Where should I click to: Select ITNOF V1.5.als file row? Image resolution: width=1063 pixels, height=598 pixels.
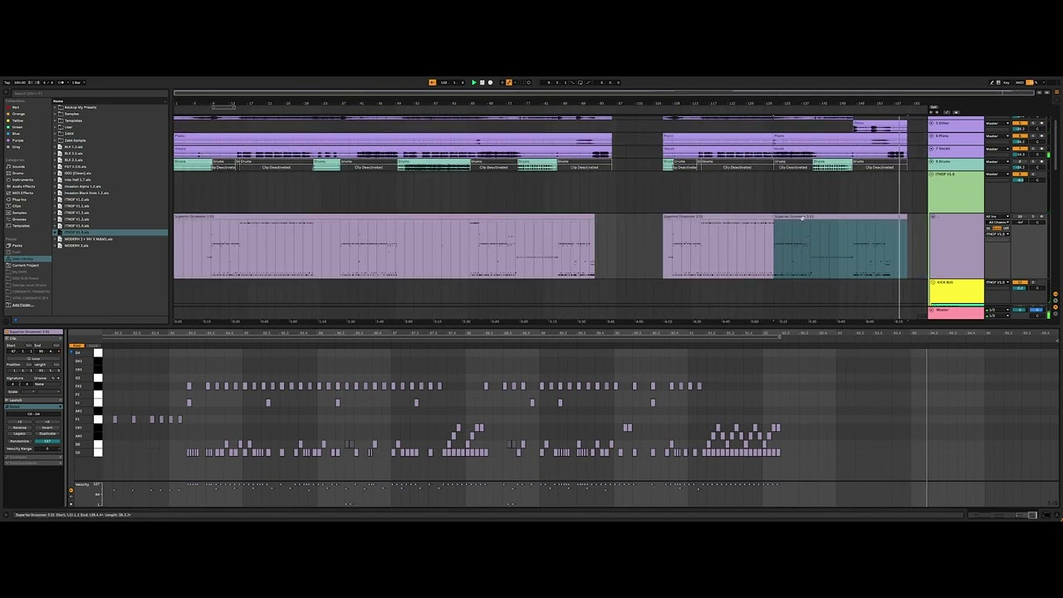click(x=110, y=232)
